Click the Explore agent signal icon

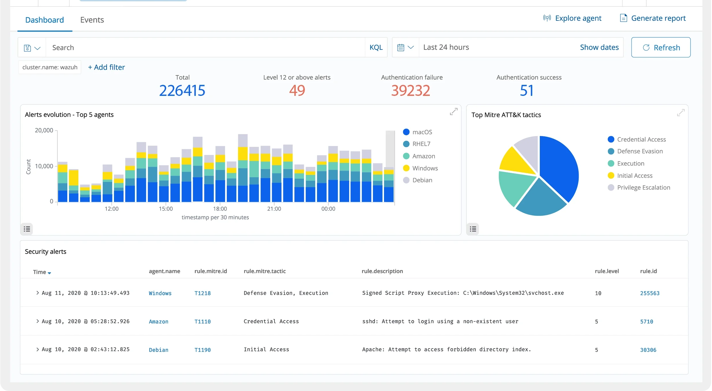[x=547, y=18]
